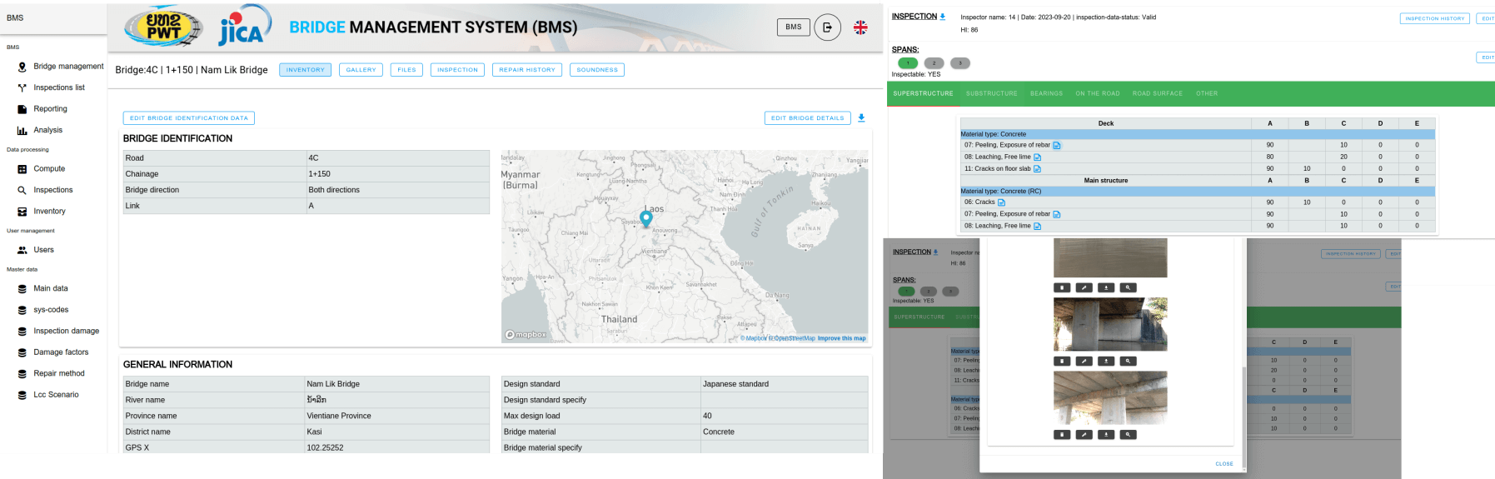
Task: Download inspection via arrow beside INSPECTION heading
Action: 942,17
